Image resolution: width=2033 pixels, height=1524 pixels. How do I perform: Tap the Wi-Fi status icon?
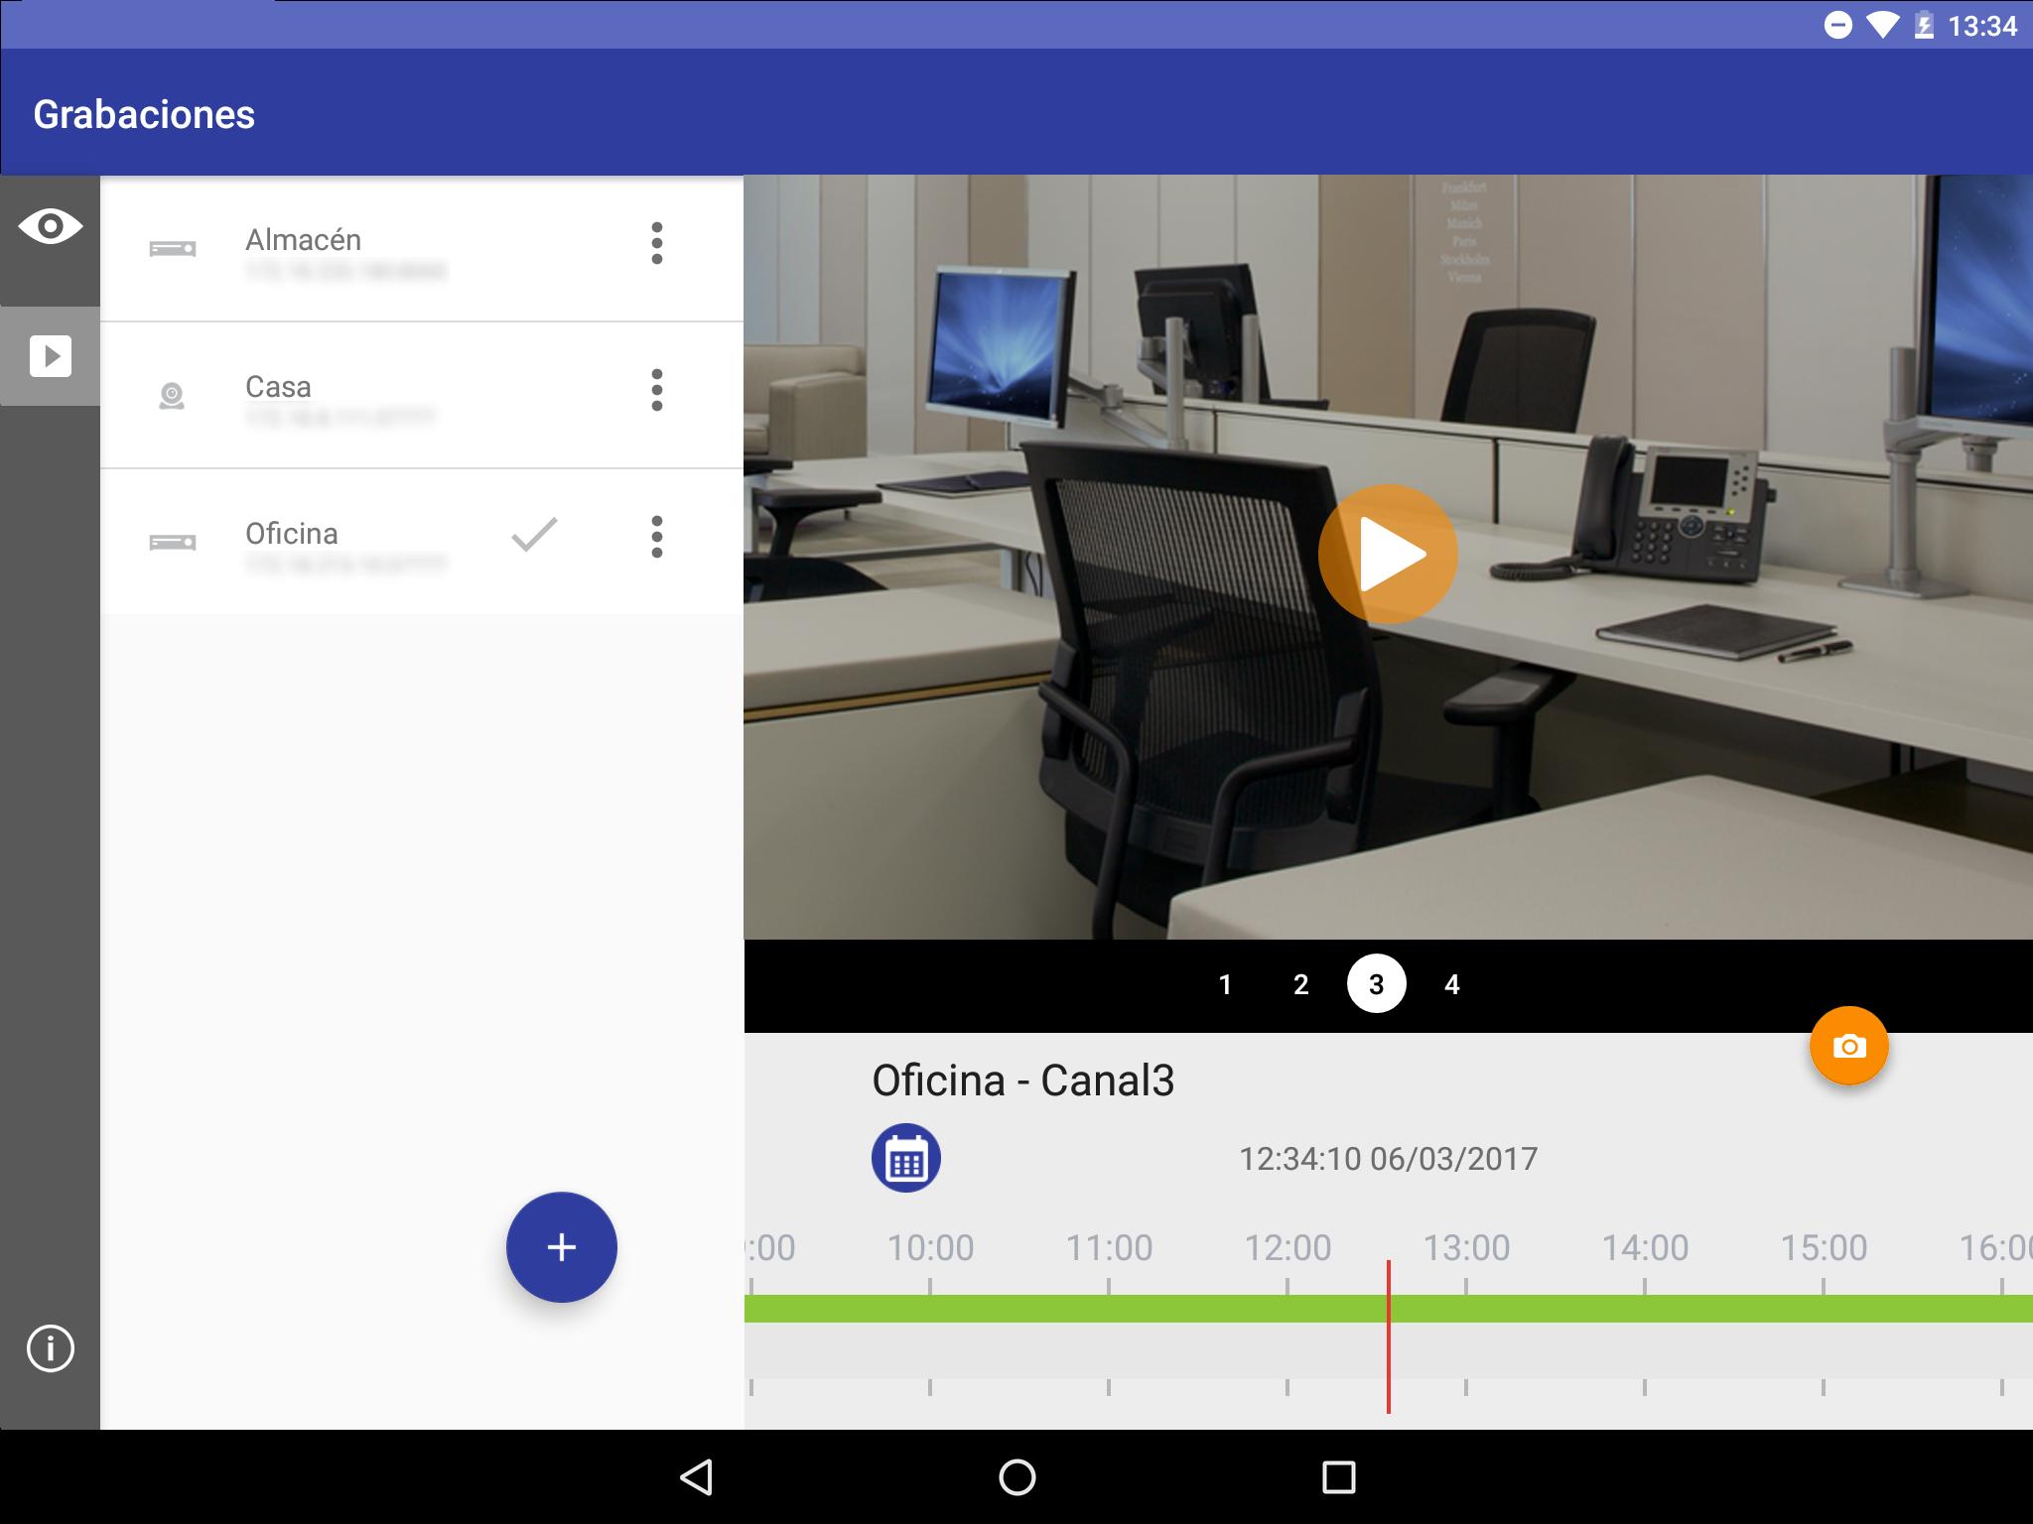pos(1881,26)
